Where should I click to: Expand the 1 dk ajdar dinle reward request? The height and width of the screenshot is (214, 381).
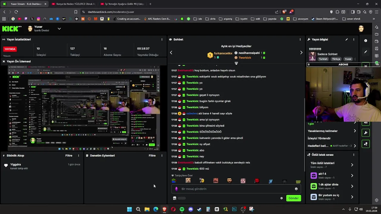tap(332, 186)
